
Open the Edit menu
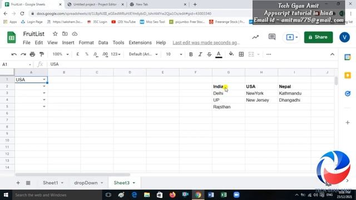[39, 43]
